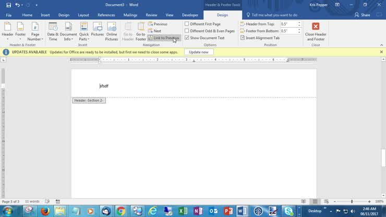Click the Footer from Bottom value field
The height and width of the screenshot is (217, 386).
288,31
